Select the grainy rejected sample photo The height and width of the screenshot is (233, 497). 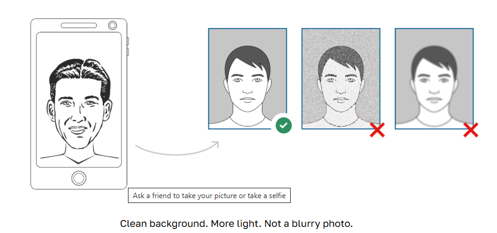341,78
